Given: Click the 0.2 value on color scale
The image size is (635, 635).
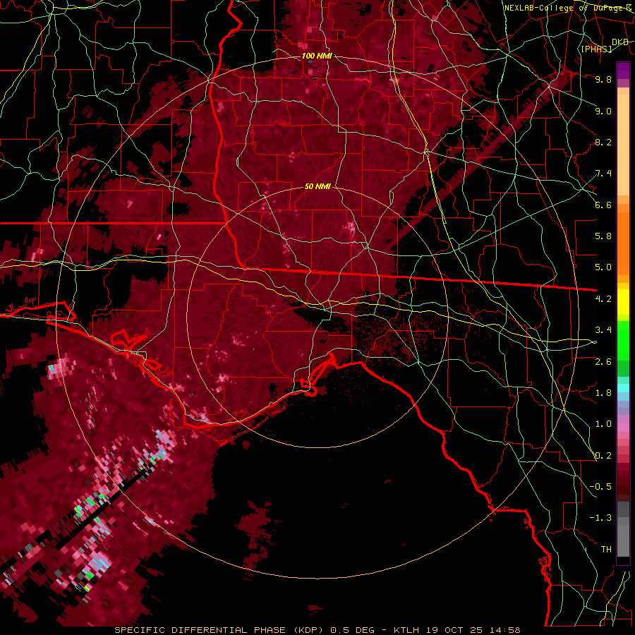Looking at the screenshot, I should (603, 456).
